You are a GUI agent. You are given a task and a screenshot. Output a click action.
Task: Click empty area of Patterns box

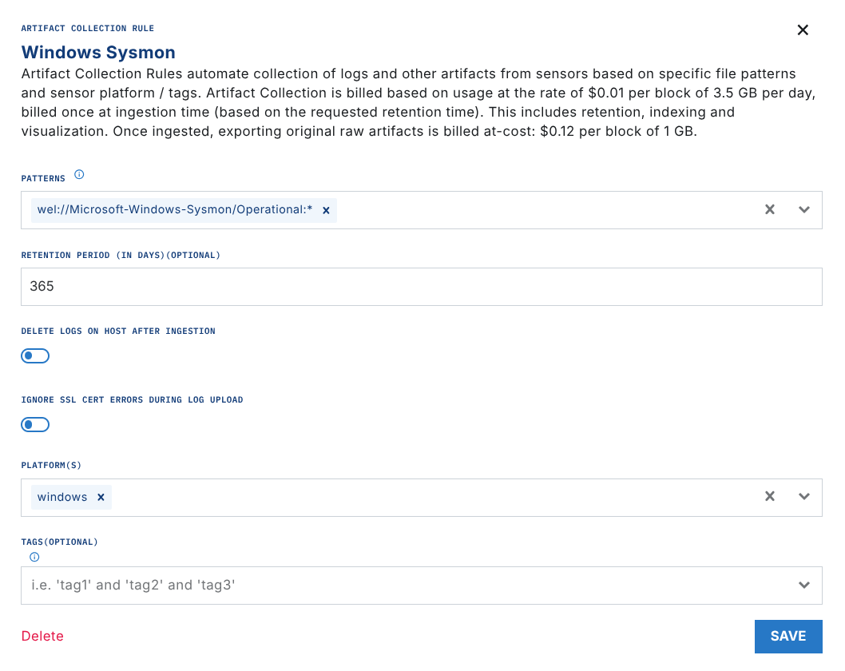pos(543,210)
